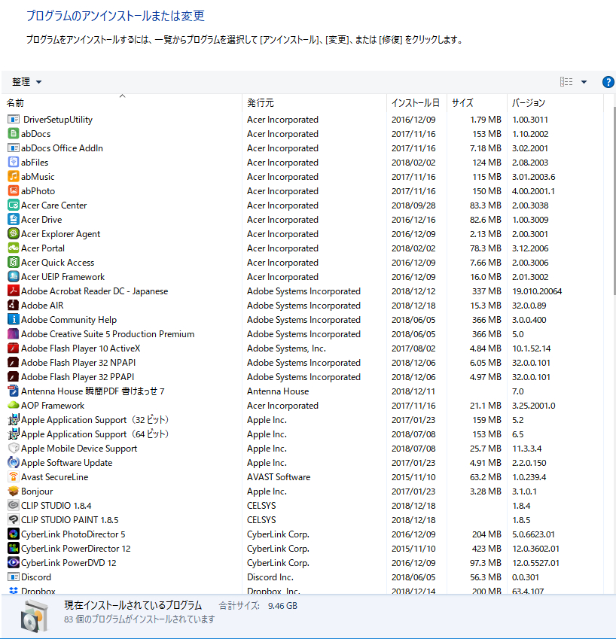Click the installed programs details pane icon
The width and height of the screenshot is (616, 639).
coord(34,617)
